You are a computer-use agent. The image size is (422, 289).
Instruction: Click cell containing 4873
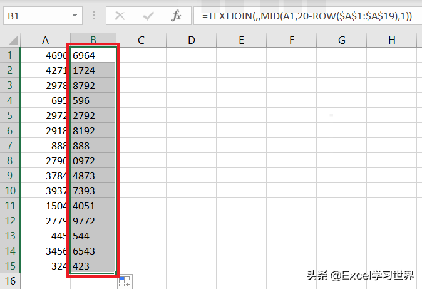(x=93, y=176)
